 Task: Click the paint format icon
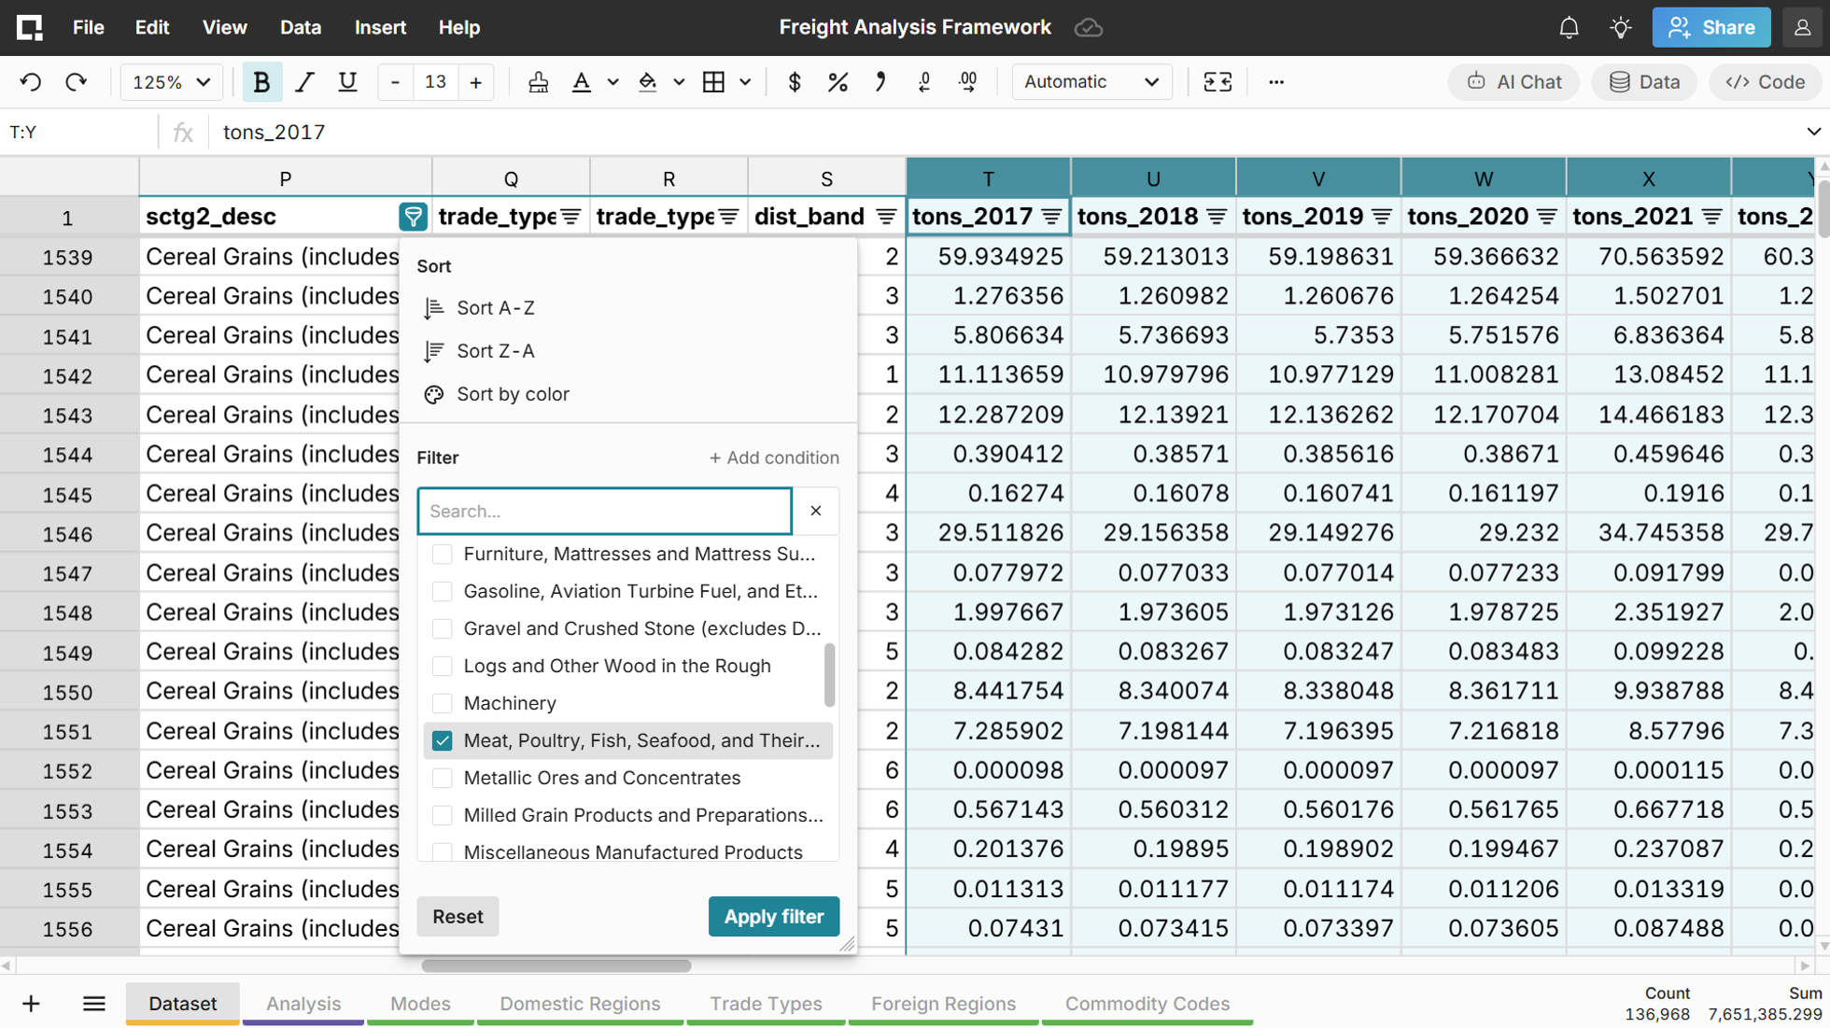538,82
